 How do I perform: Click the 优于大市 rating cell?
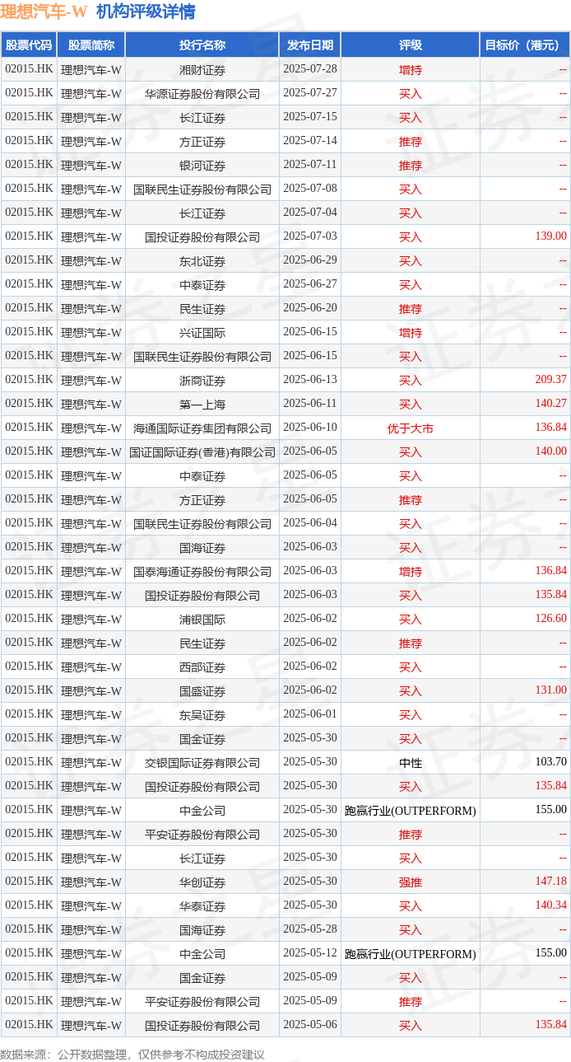[411, 428]
